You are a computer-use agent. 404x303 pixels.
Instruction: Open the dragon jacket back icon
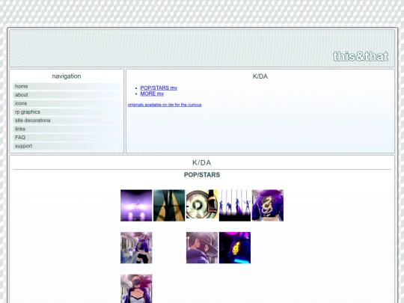(268, 205)
